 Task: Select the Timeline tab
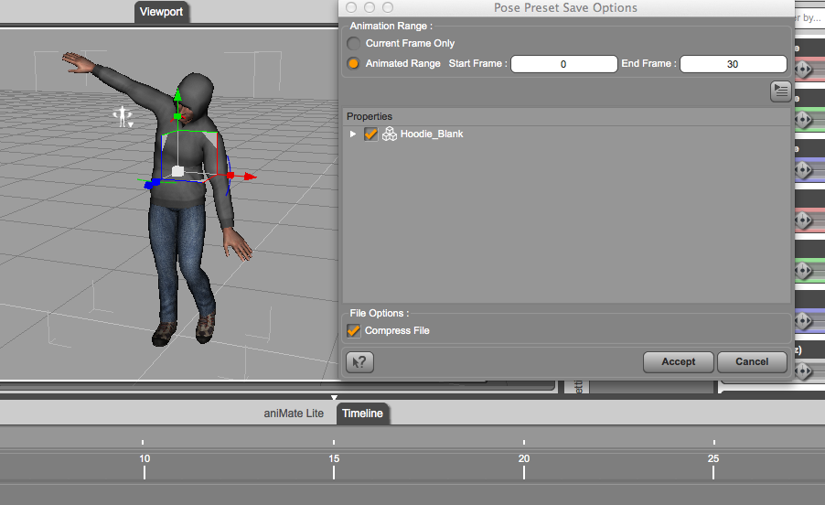coord(362,414)
